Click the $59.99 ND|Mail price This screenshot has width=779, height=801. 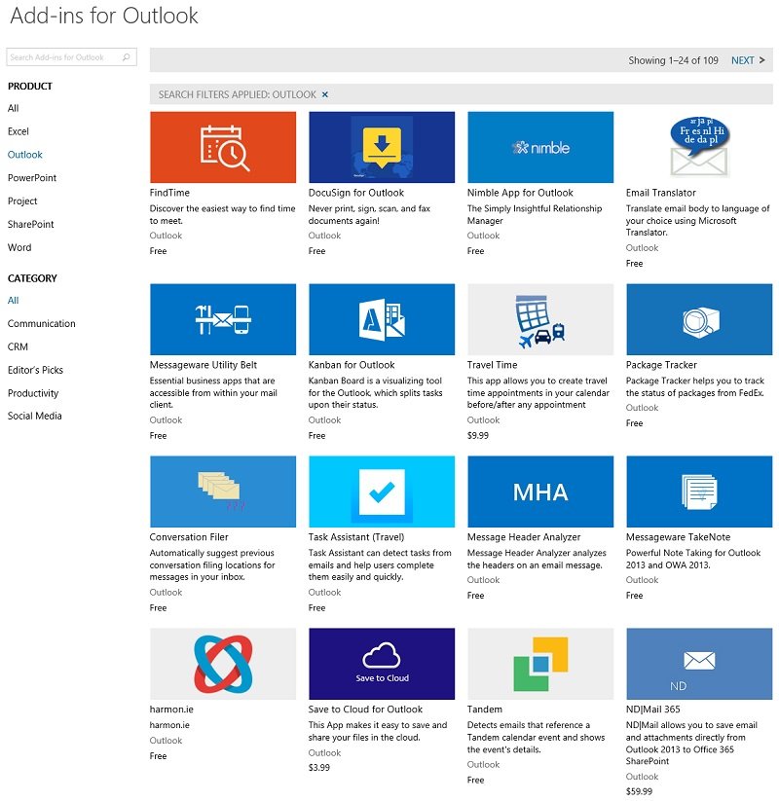point(639,791)
